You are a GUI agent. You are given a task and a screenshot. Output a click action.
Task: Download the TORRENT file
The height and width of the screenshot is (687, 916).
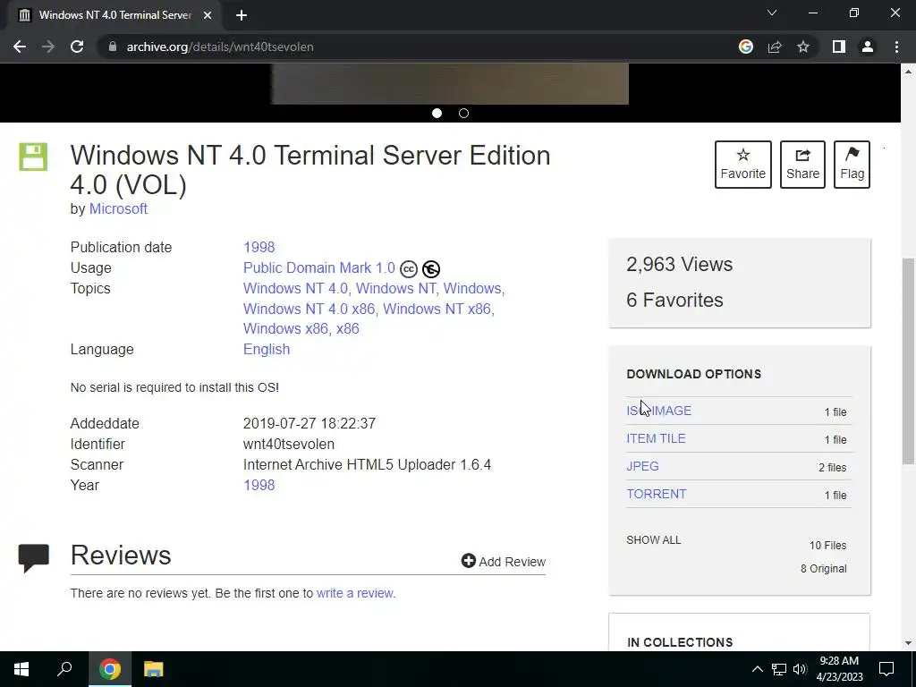point(656,494)
